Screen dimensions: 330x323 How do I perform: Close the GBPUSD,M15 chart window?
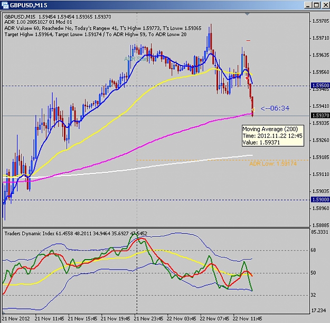click(x=325, y=5)
